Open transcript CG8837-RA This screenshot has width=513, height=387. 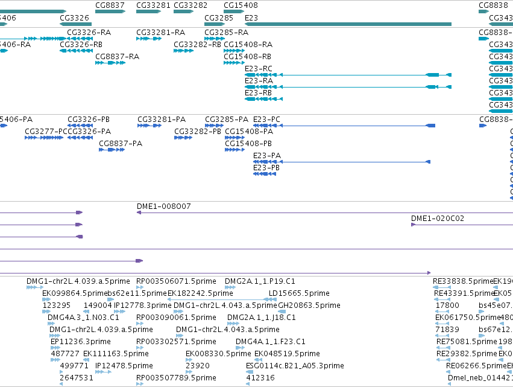pyautogui.click(x=110, y=63)
